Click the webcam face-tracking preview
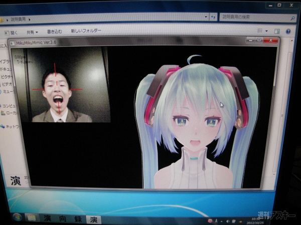Screen dimensions: 301x225 coord(61,84)
